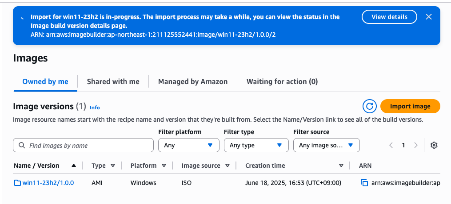Sort by Type column arrow

point(112,166)
